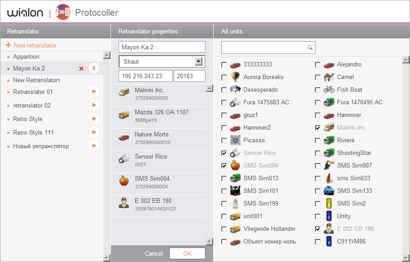This screenshot has height=262, width=410.
Task: Uncheck the Malinki Inc. checkbox
Action: [318, 127]
